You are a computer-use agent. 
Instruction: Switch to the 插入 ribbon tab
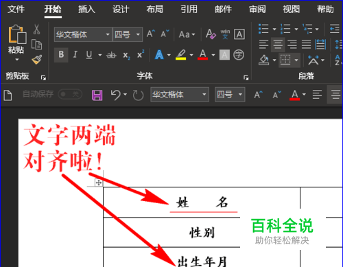86,10
